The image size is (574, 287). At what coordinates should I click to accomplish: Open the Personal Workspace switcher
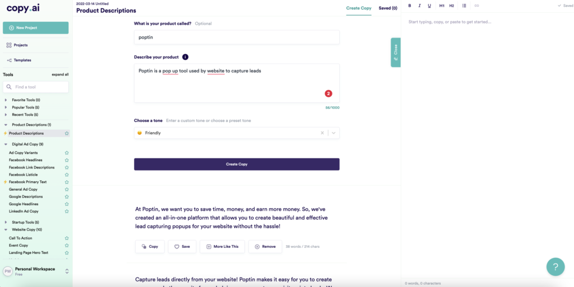click(x=35, y=271)
